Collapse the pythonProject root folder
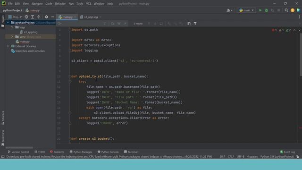 click(x=8, y=23)
